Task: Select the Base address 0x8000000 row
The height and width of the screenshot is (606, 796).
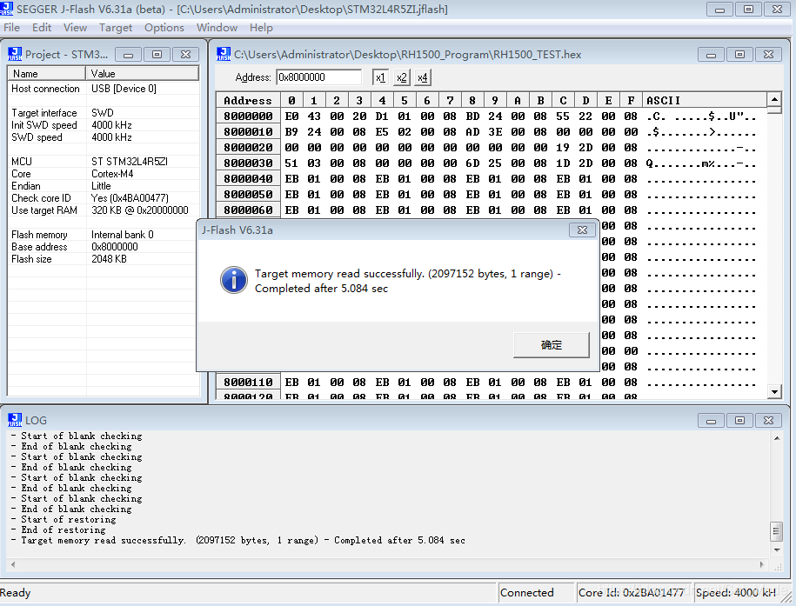Action: click(103, 247)
